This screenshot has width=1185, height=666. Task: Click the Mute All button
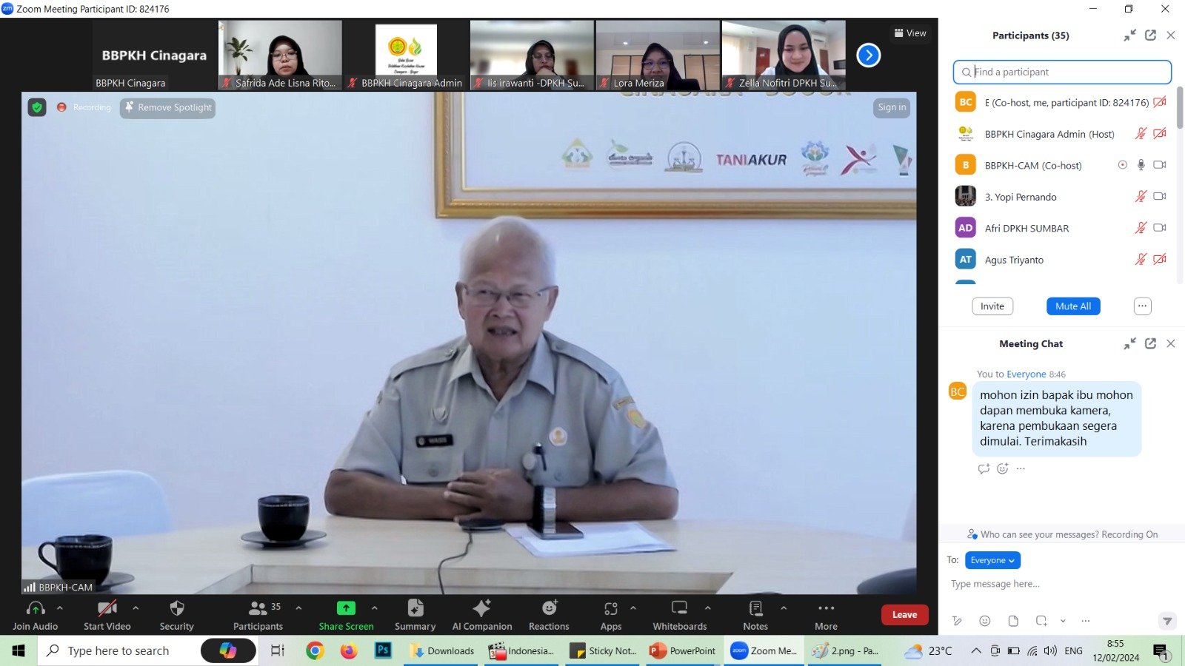tap(1073, 306)
